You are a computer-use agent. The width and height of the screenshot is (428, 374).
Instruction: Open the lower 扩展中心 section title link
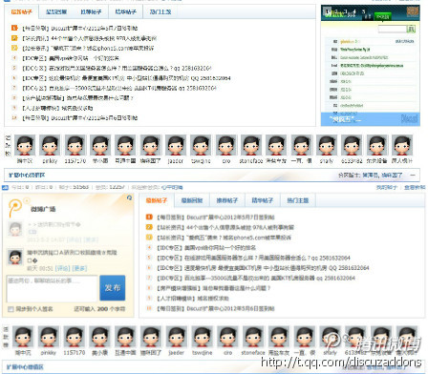click(x=25, y=367)
